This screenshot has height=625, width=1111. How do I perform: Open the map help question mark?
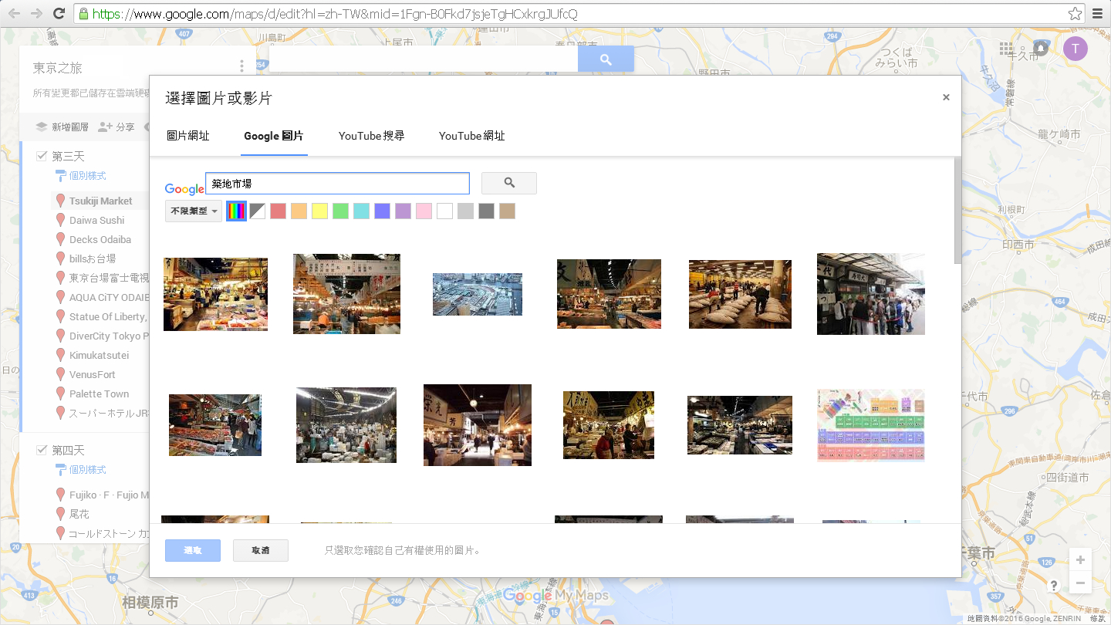pyautogui.click(x=1054, y=586)
